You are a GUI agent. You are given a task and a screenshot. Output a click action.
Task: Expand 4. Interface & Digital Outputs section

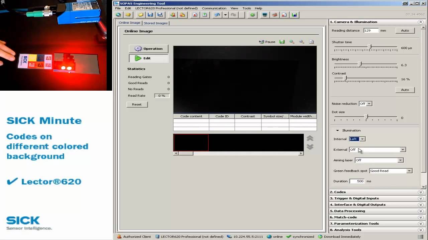pyautogui.click(x=421, y=205)
